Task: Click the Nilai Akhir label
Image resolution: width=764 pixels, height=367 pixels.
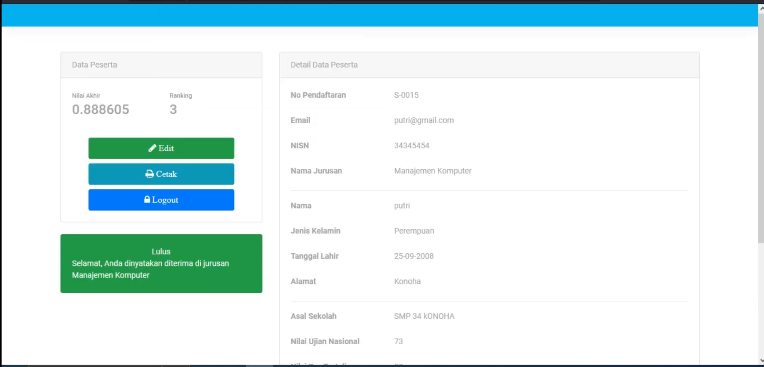Action: click(x=86, y=96)
